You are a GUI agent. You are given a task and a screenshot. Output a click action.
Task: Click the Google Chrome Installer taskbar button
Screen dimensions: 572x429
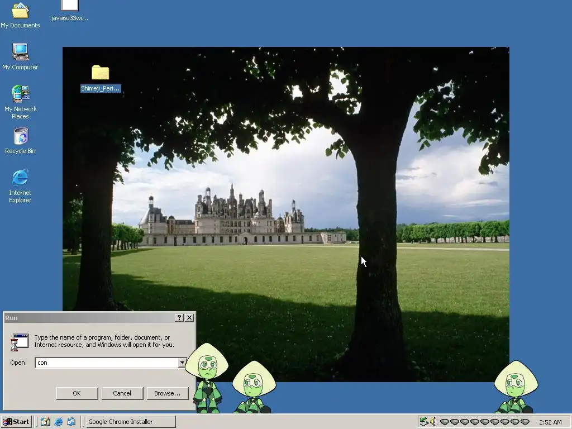coord(131,422)
